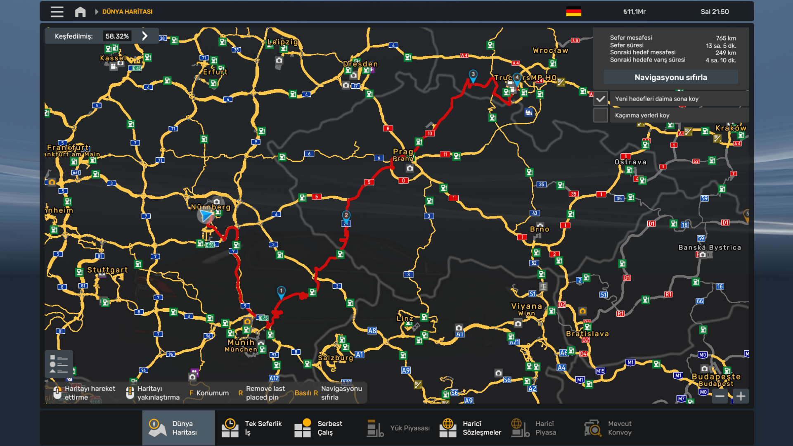Click the game clock Sal 21:50
Image resolution: width=793 pixels, height=446 pixels.
point(715,12)
